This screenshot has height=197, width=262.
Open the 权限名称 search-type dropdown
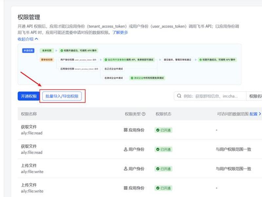[254, 96]
